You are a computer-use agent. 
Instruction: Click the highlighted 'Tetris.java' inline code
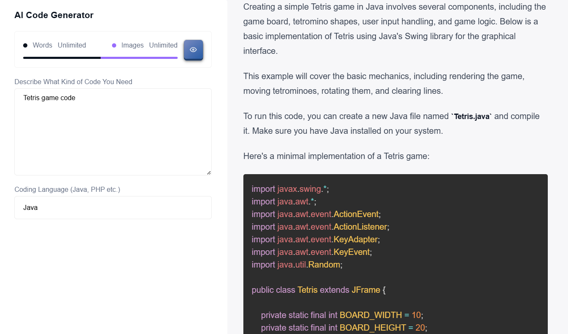[x=471, y=116]
